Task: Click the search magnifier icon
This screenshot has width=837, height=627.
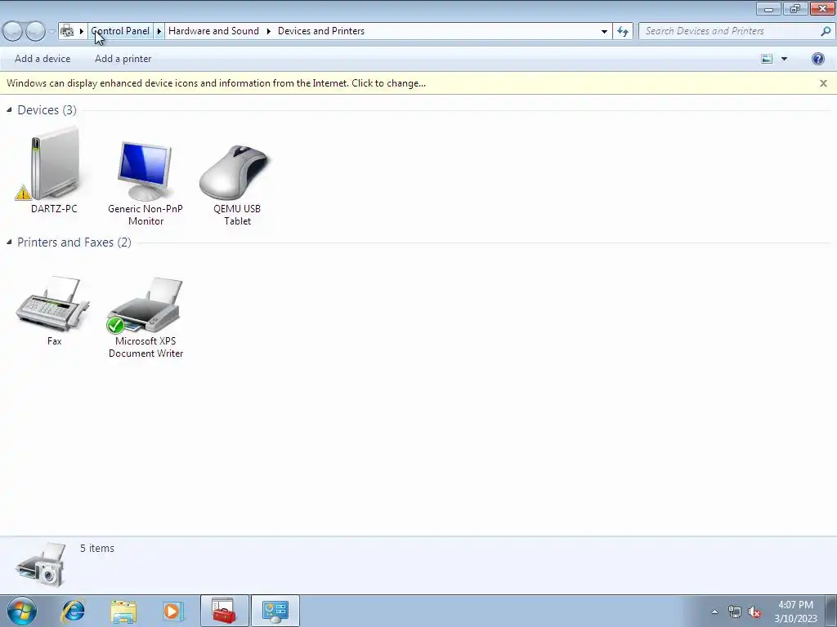Action: click(x=826, y=31)
